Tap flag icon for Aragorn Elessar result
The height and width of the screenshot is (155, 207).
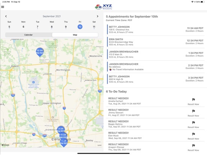pyautogui.click(x=193, y=146)
